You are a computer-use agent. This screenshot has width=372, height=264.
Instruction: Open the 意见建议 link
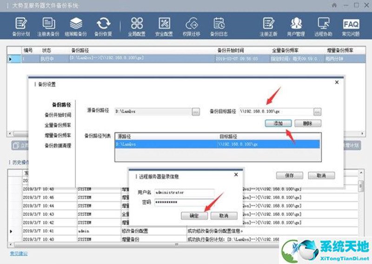pos(19,253)
